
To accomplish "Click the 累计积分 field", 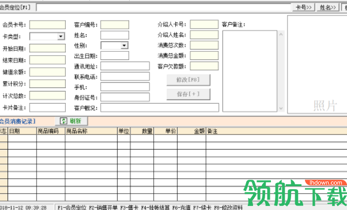I will [48, 83].
